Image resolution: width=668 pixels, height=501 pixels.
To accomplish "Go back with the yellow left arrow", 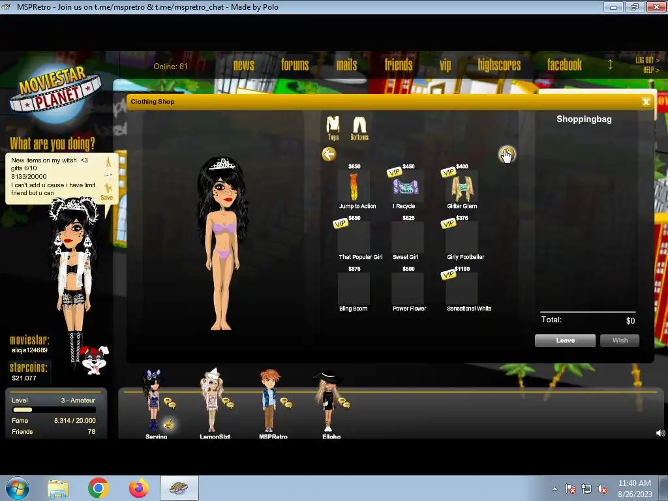I will click(x=329, y=154).
